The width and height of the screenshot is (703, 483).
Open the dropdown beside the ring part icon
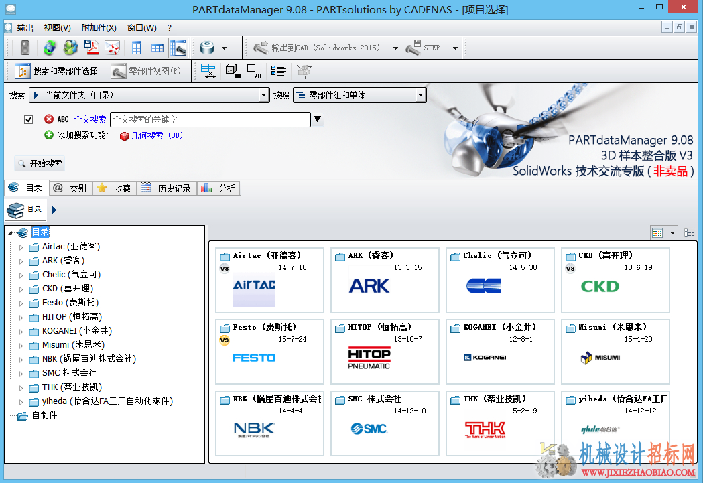pos(225,48)
